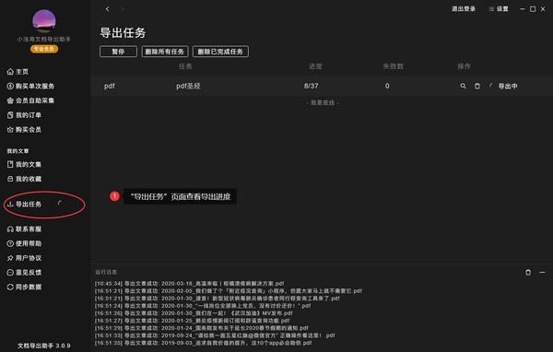Click failure count 0 in task row

(387, 86)
